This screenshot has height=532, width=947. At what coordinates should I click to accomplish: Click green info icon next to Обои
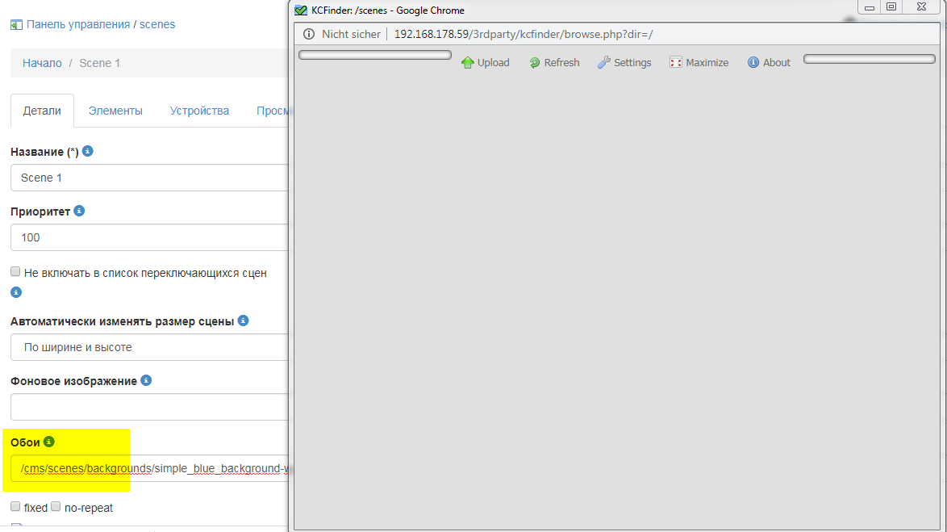pyautogui.click(x=49, y=442)
